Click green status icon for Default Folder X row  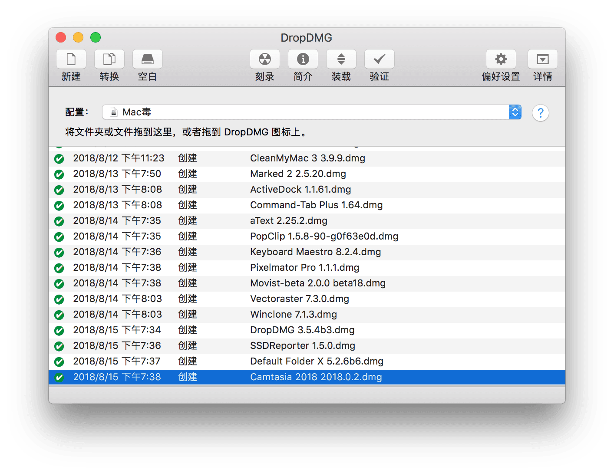point(59,362)
